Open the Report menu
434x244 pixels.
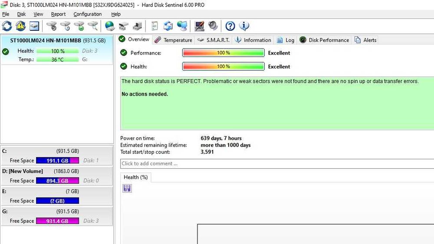pyautogui.click(x=59, y=14)
